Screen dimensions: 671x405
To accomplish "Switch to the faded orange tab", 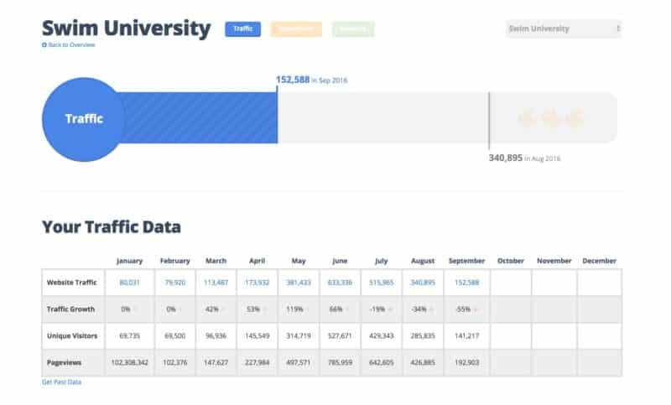I will [296, 29].
